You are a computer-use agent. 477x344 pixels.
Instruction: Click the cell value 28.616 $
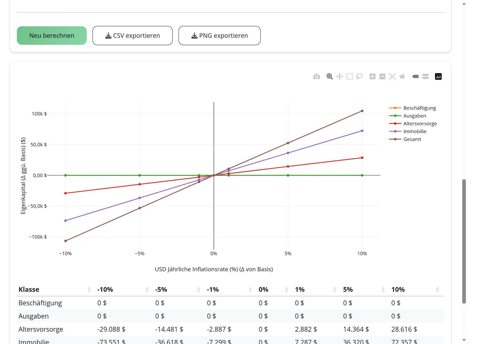[404, 329]
